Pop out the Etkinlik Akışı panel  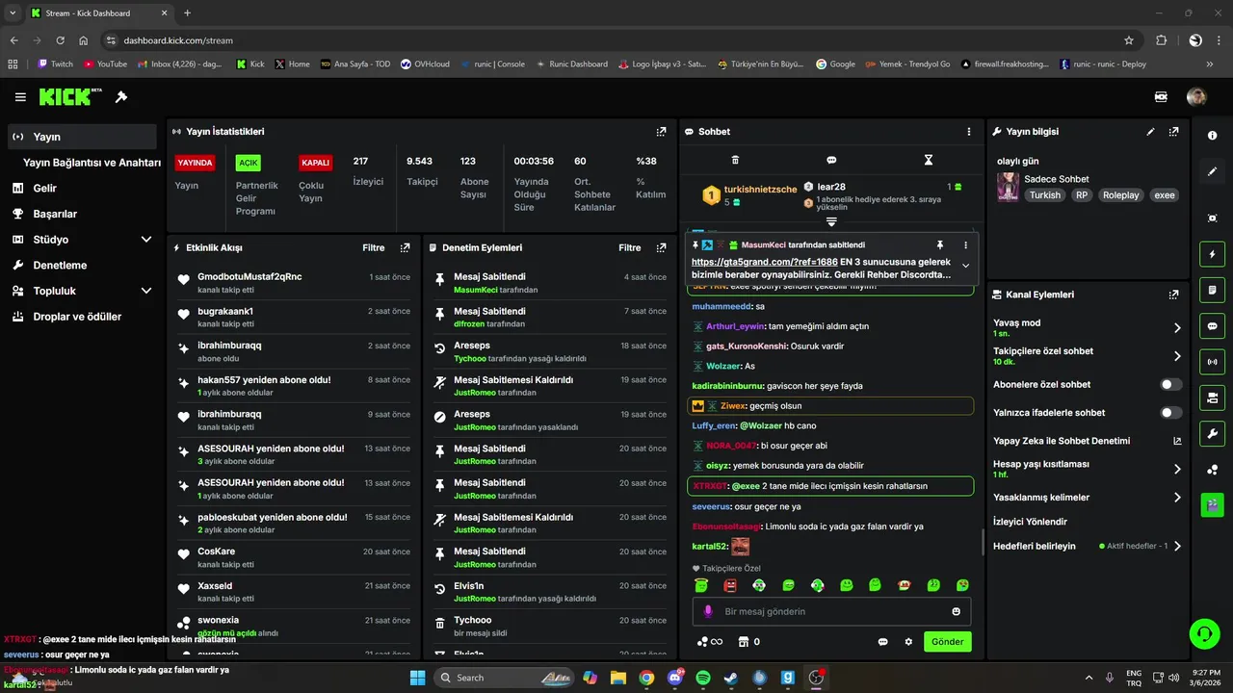tap(405, 247)
